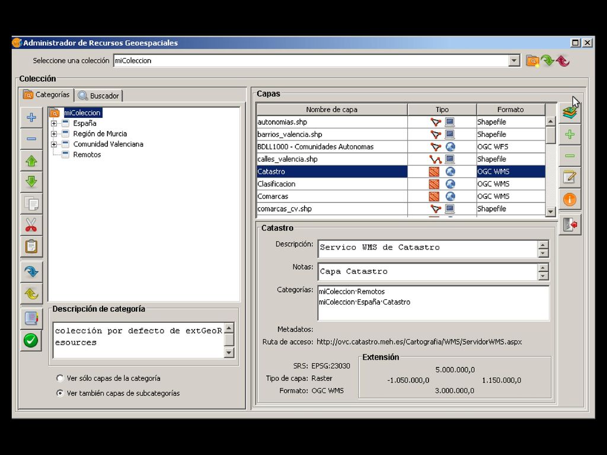
Task: Open collection folder icon at top right
Action: point(533,61)
